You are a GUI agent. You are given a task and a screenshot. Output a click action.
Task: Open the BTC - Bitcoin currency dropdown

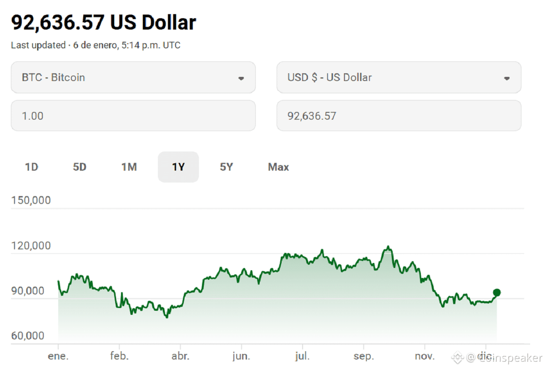[133, 77]
